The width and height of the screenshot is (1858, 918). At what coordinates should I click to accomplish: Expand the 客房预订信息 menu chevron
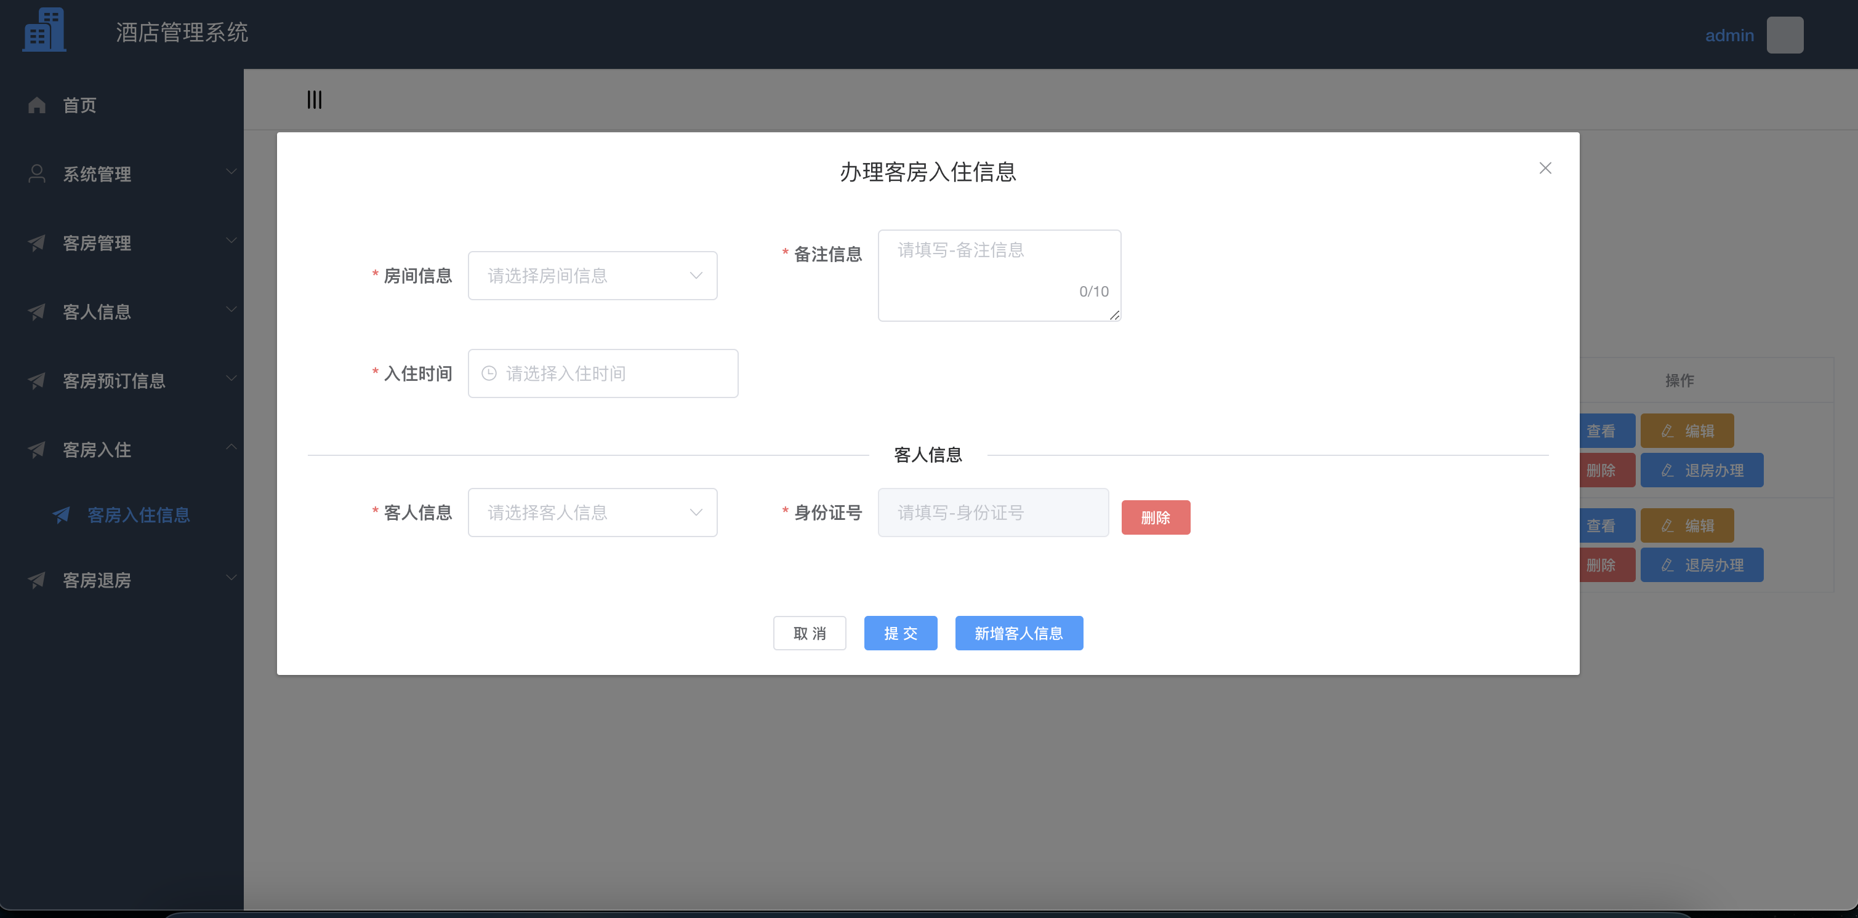pos(231,378)
